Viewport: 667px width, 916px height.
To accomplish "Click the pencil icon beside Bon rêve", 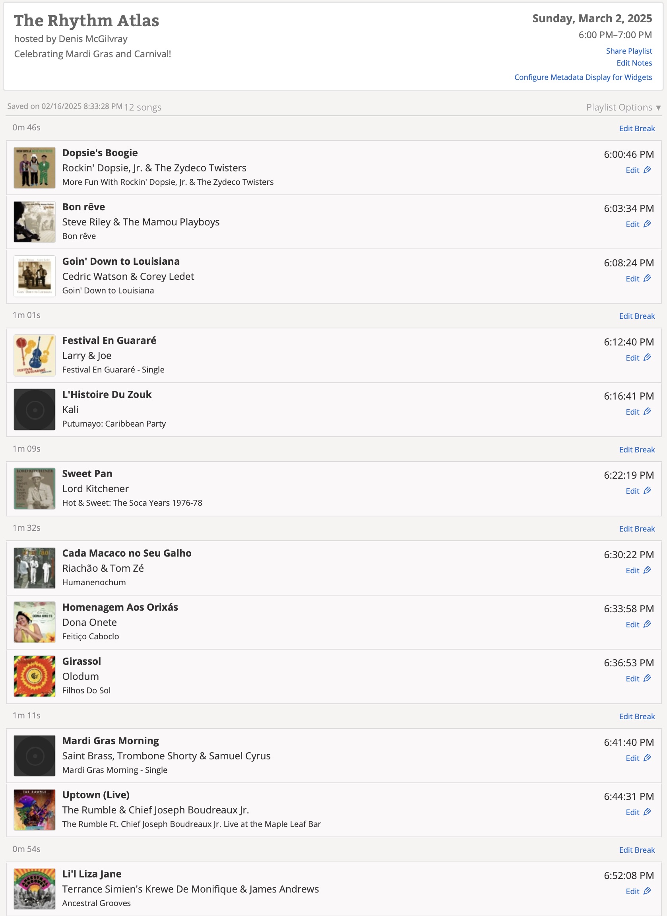I will click(x=647, y=224).
